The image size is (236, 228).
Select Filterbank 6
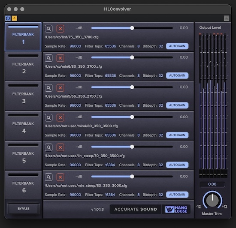click(x=23, y=185)
